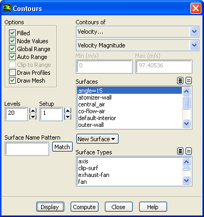Click the Match button
Screen dimensions: 204x217
coord(62,147)
